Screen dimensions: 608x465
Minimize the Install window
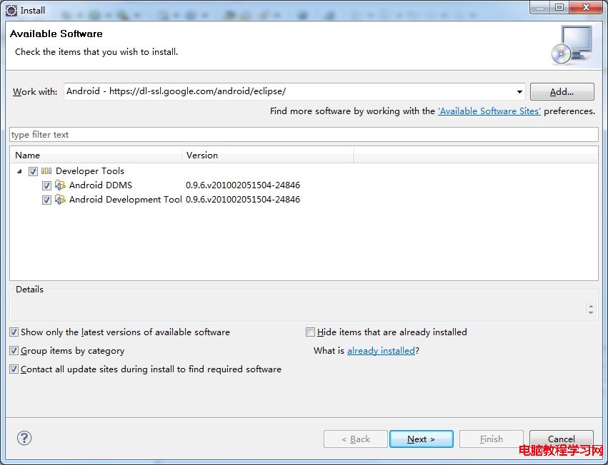coord(541,7)
